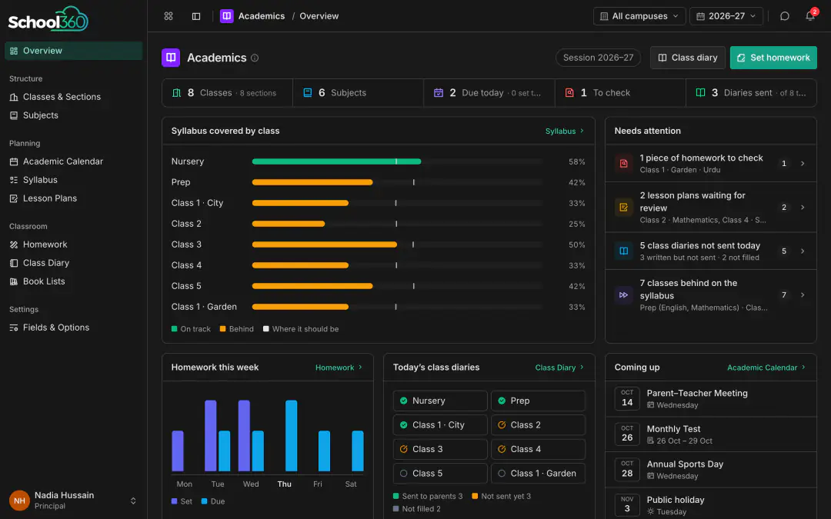The height and width of the screenshot is (519, 831).
Task: Click the School360 logo
Action: tap(48, 19)
